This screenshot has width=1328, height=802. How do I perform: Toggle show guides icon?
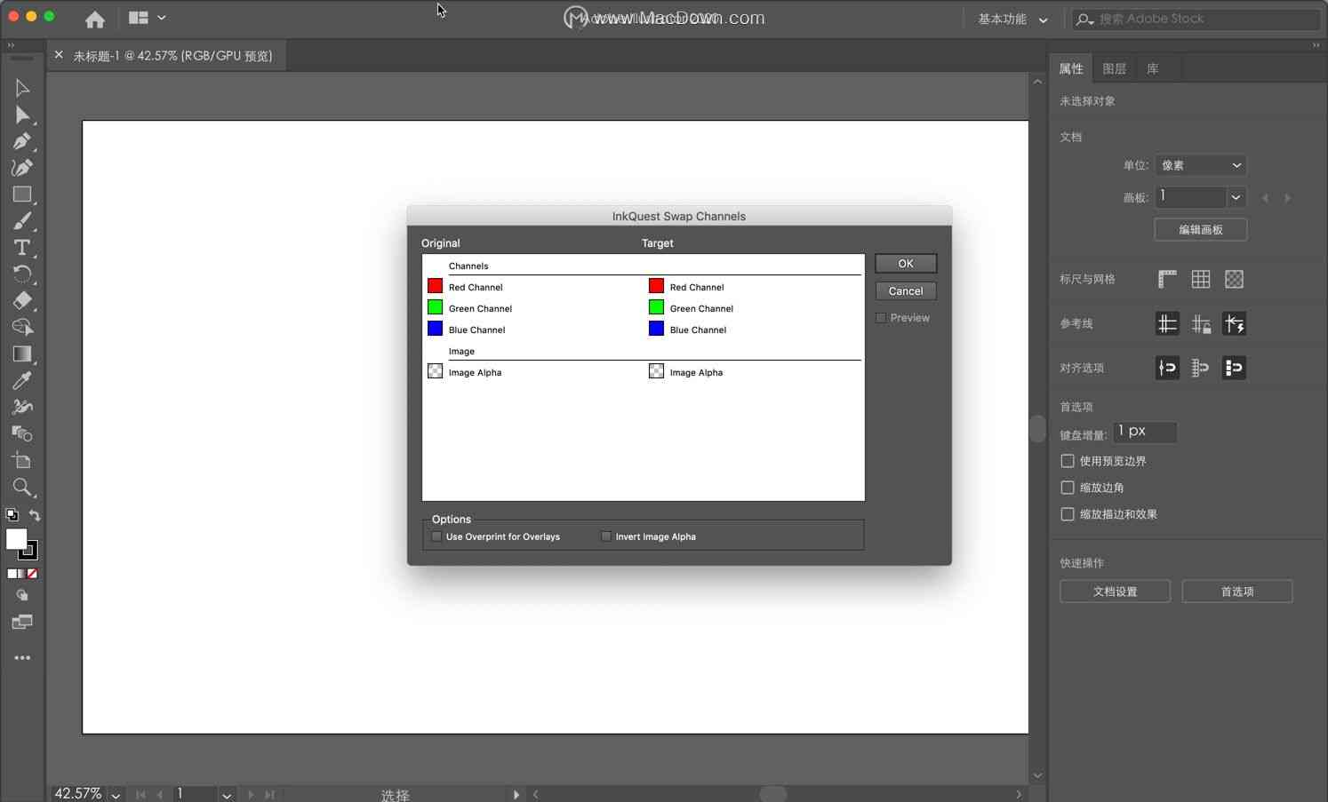[1167, 323]
